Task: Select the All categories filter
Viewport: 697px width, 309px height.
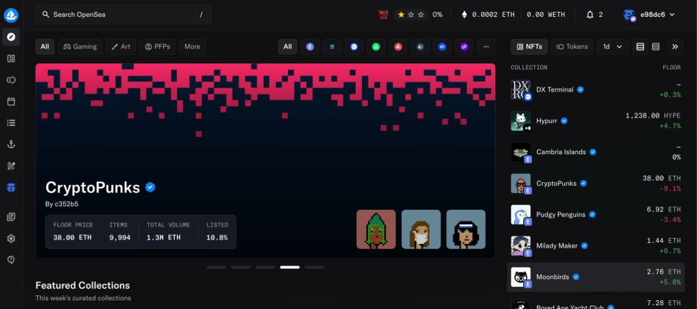Action: [x=45, y=47]
